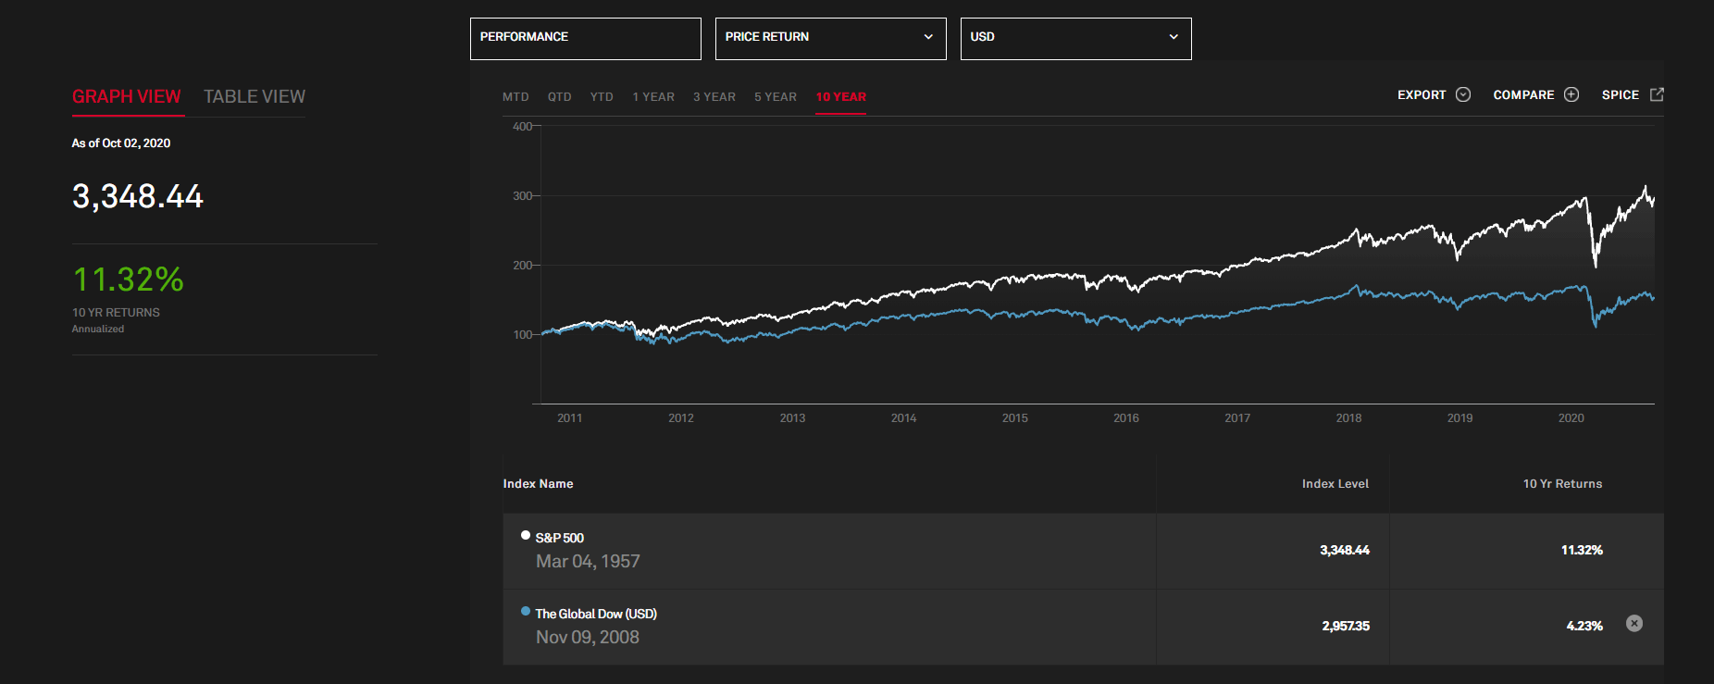
Task: Click the 400 y-axis label
Action: click(522, 127)
